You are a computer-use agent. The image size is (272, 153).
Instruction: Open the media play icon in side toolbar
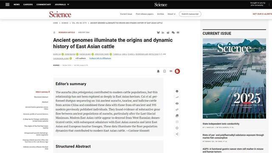coord(177,128)
